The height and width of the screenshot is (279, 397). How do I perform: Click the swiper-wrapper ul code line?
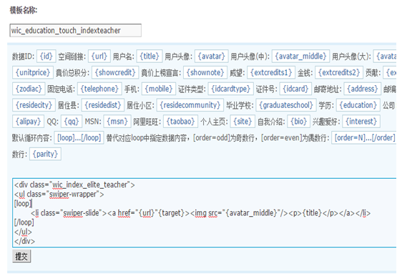[59, 194]
